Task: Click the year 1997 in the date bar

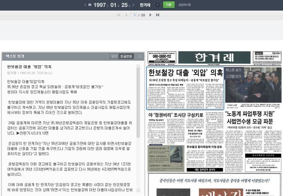Action: (99, 5)
